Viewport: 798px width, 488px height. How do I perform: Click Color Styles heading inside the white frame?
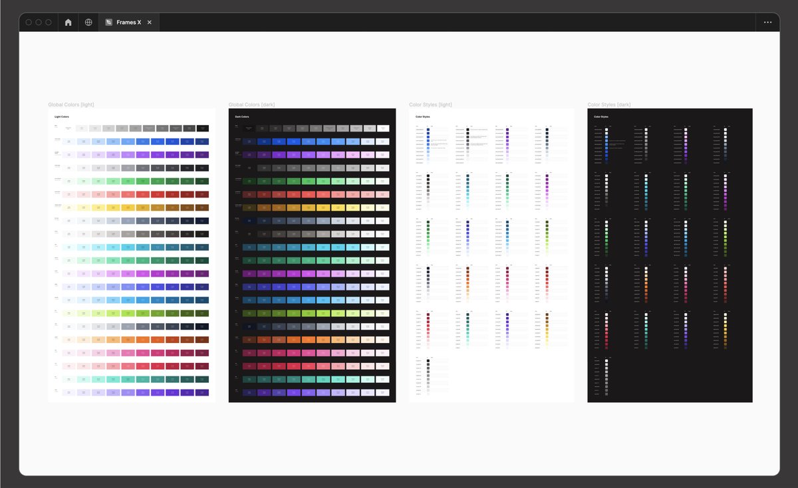coord(423,116)
